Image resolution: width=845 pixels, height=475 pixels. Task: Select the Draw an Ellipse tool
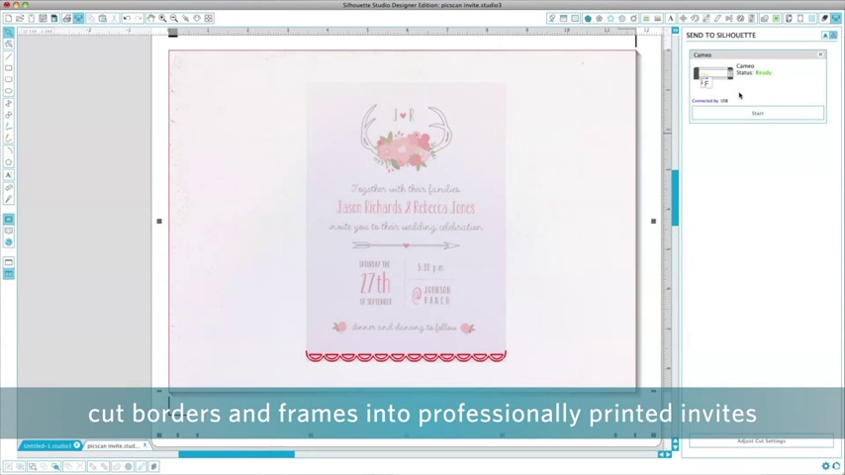pyautogui.click(x=9, y=91)
